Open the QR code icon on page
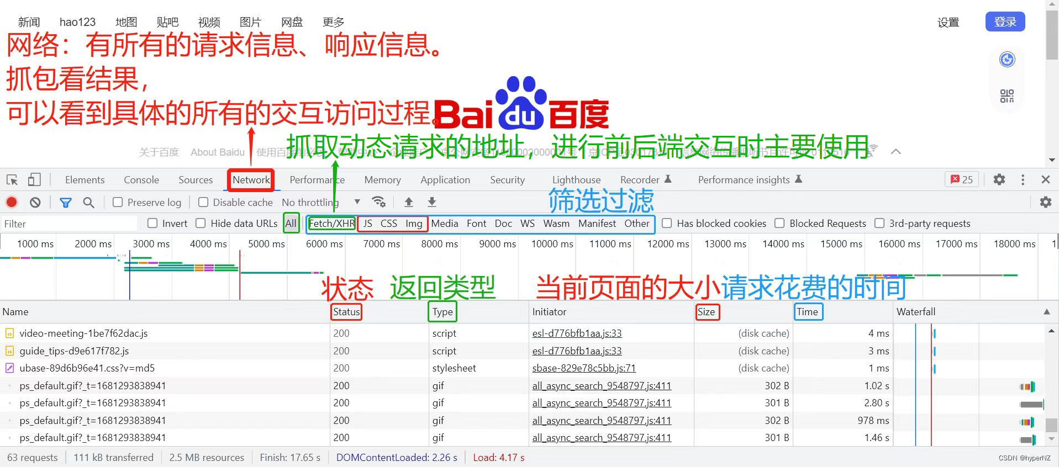Screen dimensions: 1059x467 pos(1007,96)
